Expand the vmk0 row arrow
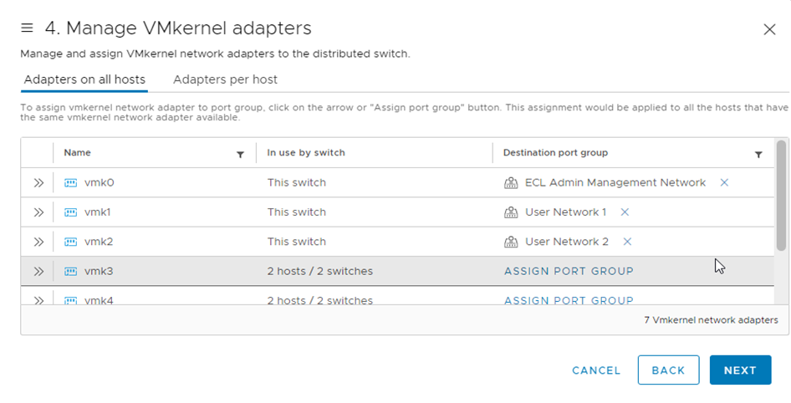 38,183
